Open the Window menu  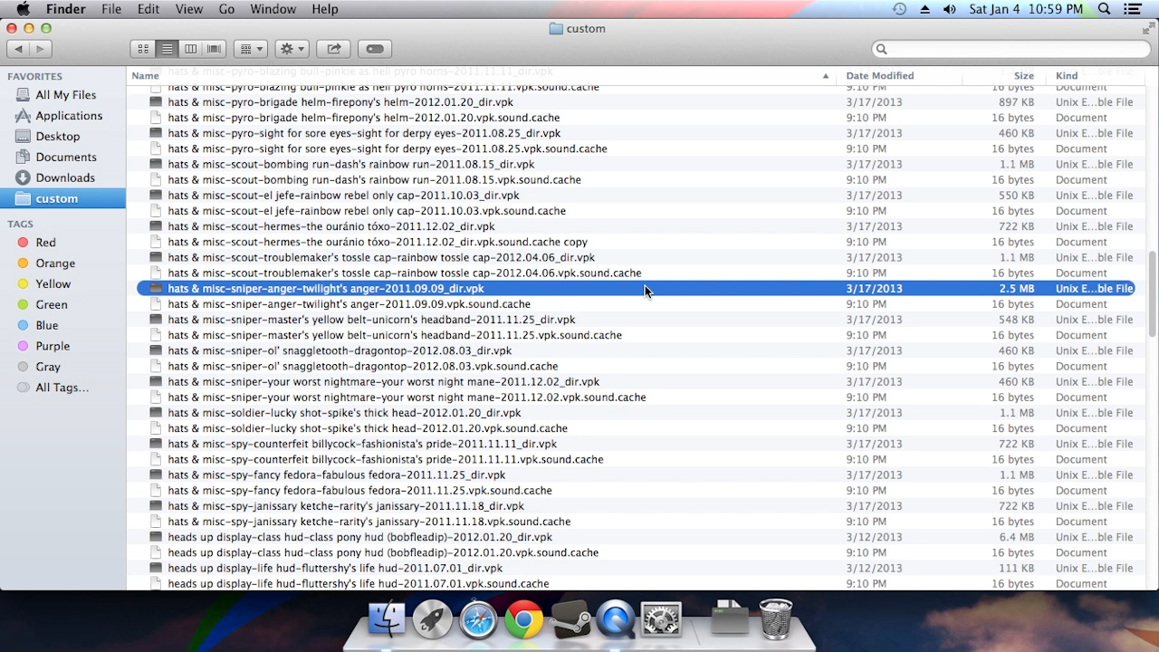click(x=273, y=9)
